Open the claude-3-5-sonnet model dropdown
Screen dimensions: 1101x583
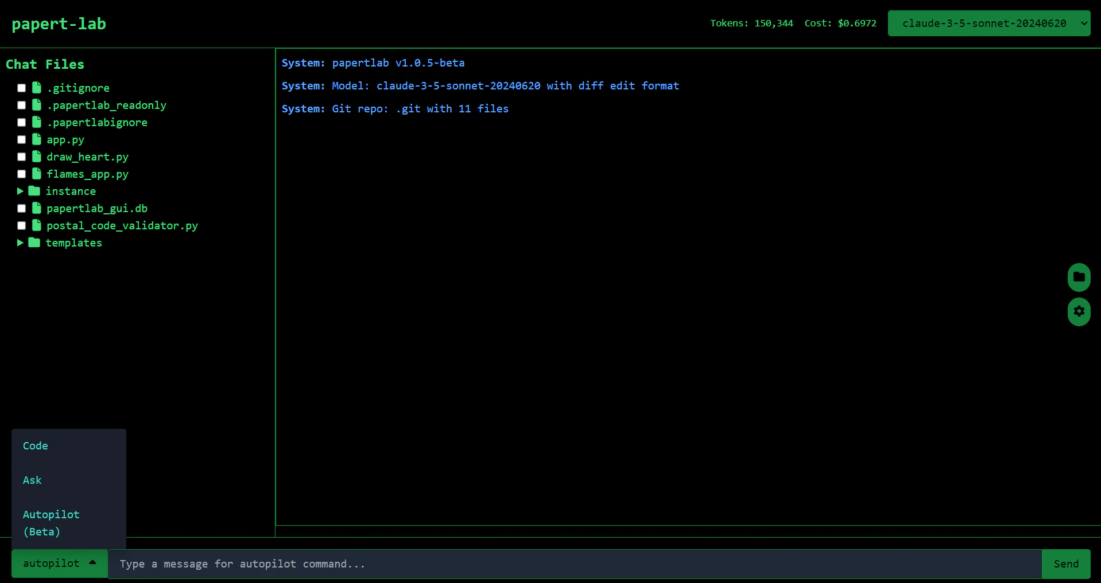point(988,24)
